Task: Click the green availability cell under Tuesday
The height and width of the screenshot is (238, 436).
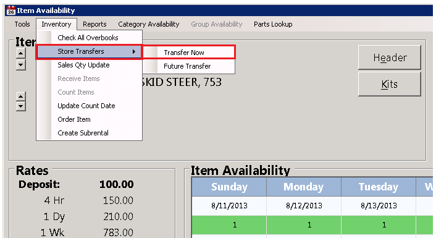Action: click(379, 225)
